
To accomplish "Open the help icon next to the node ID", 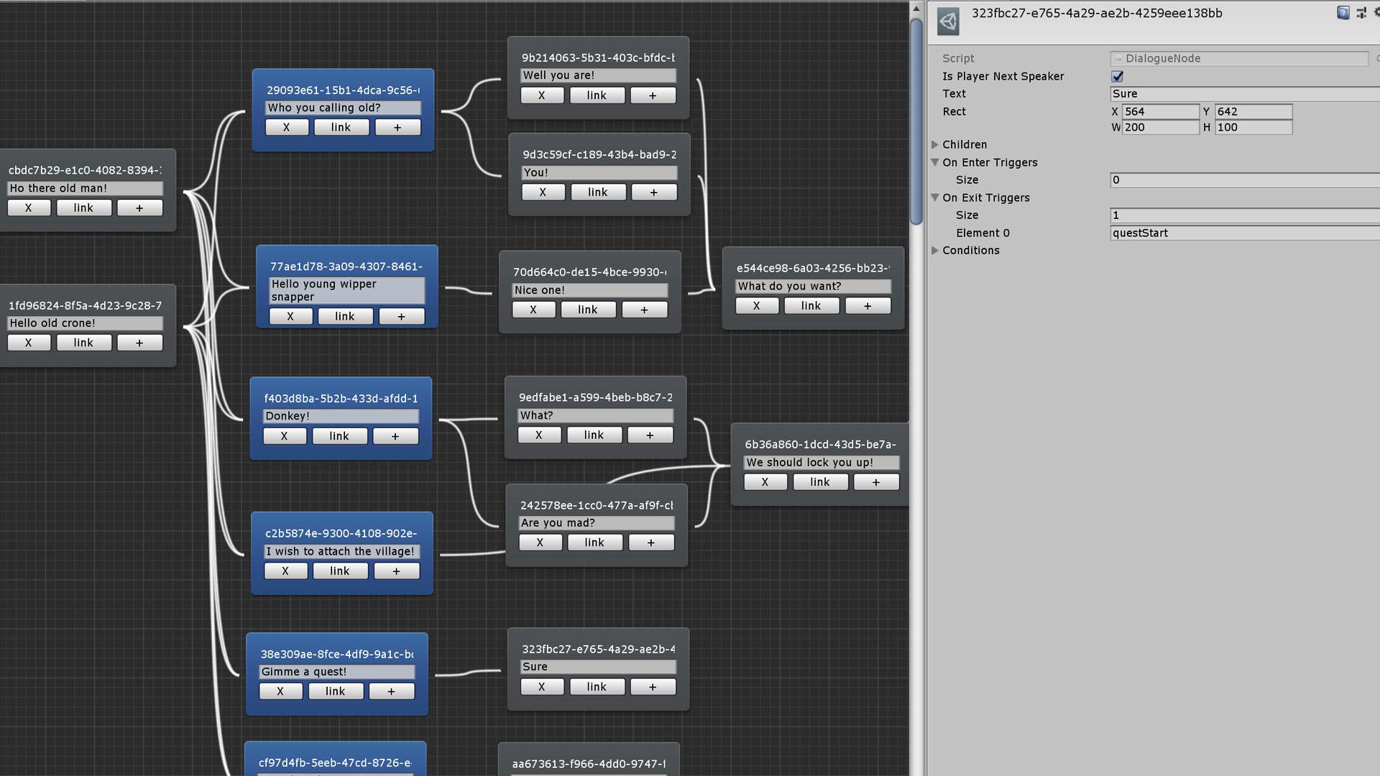I will point(1343,13).
